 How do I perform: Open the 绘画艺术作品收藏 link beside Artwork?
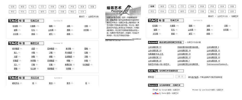(x=194, y=42)
